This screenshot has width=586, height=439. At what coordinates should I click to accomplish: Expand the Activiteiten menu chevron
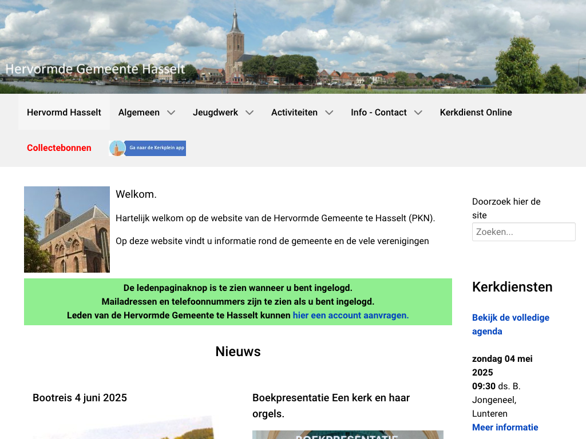click(x=329, y=113)
